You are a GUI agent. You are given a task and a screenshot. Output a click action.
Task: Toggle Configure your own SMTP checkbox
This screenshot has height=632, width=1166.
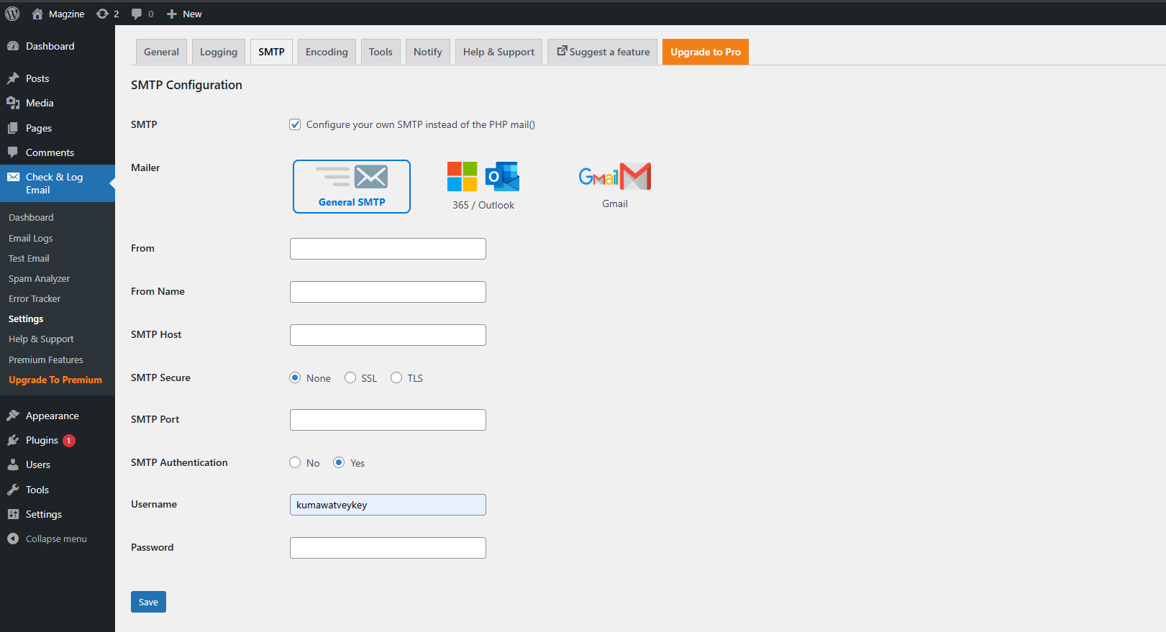(x=295, y=124)
